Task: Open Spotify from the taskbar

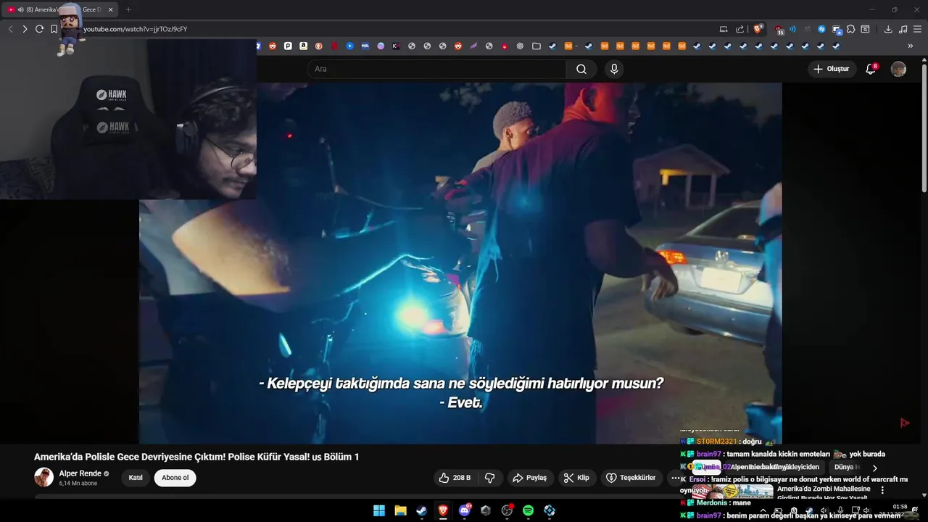Action: coord(528,510)
